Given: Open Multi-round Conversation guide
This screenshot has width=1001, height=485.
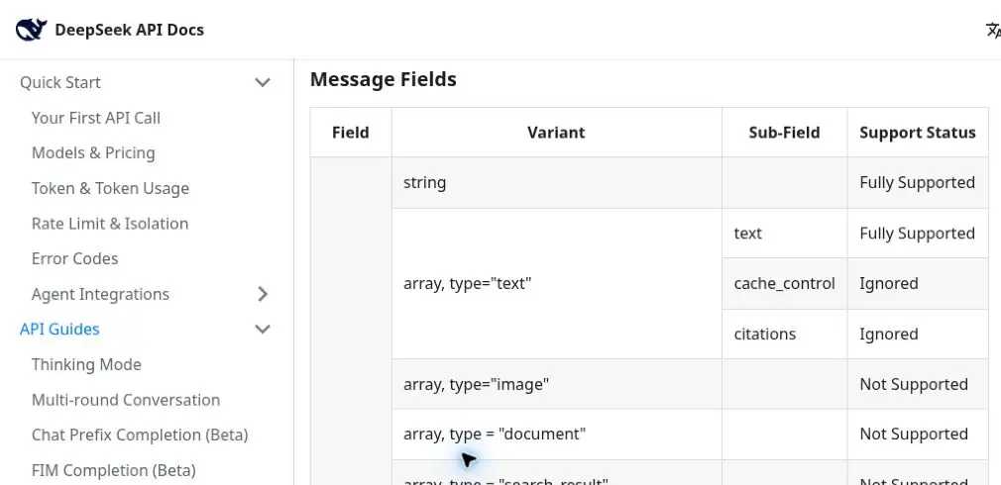Looking at the screenshot, I should click(x=126, y=400).
